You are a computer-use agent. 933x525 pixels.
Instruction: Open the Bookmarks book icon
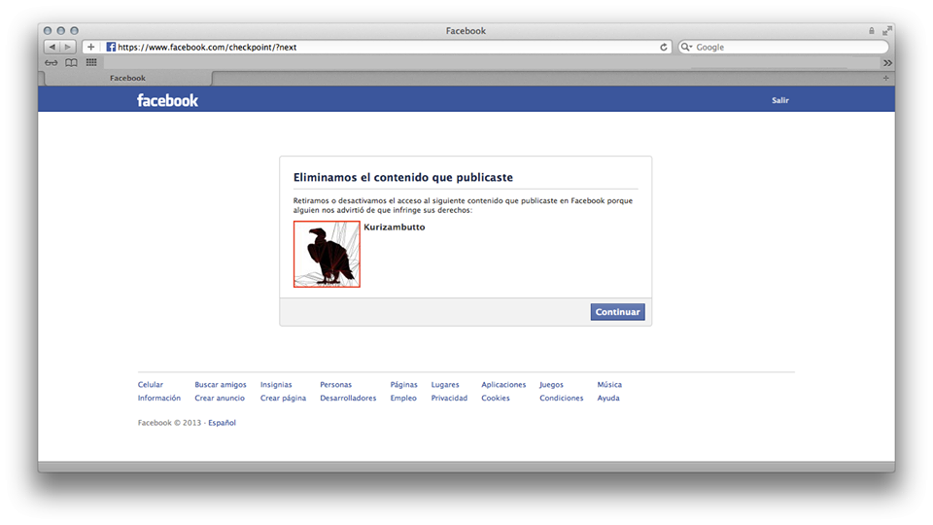click(71, 62)
